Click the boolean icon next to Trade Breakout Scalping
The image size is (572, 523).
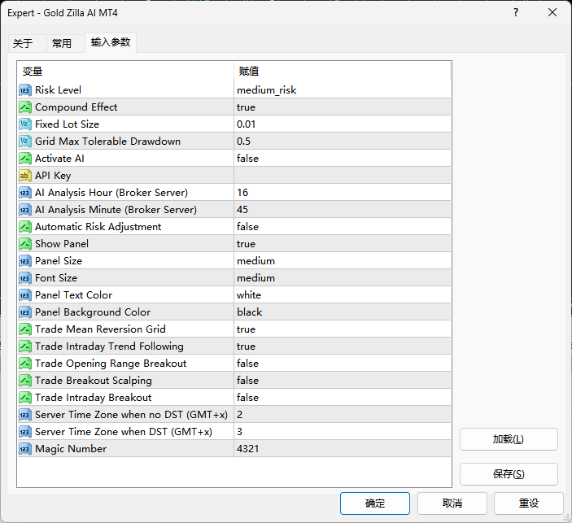[25, 381]
